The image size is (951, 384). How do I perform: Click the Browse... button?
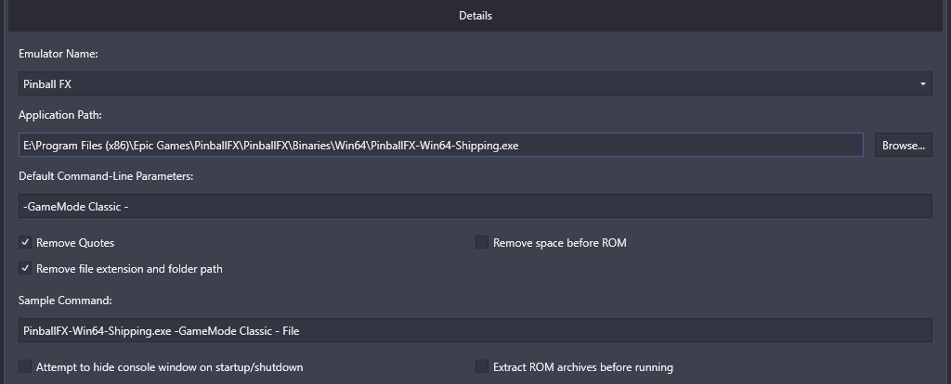(x=903, y=146)
